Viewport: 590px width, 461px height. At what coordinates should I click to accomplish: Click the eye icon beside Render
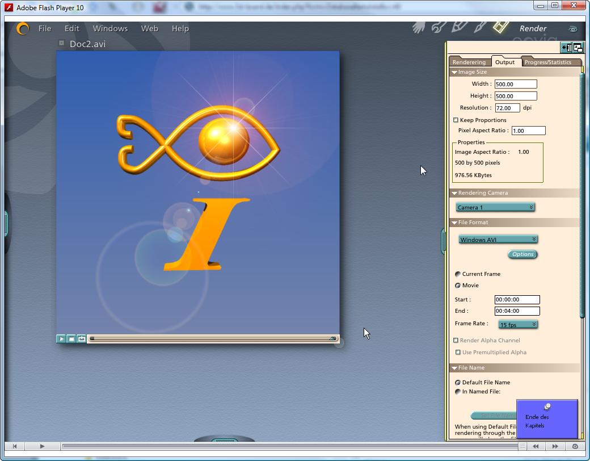(x=572, y=29)
